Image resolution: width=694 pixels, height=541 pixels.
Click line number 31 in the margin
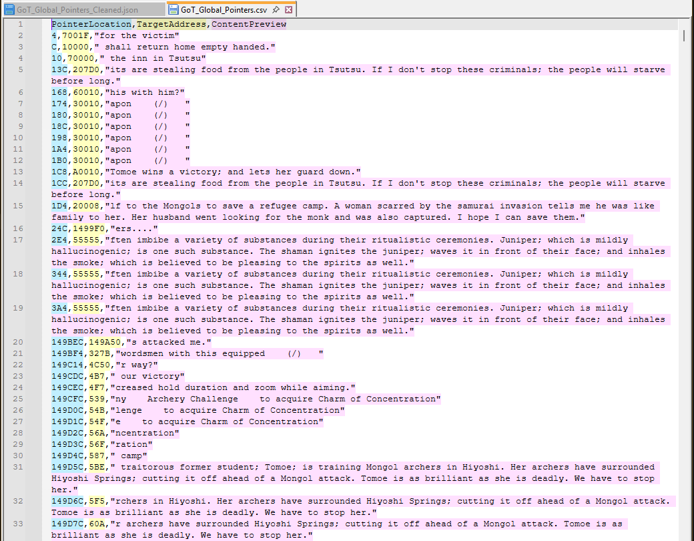[x=18, y=467]
